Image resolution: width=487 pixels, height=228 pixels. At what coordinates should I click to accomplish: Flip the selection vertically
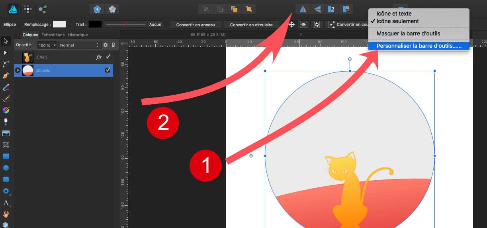tap(317, 9)
